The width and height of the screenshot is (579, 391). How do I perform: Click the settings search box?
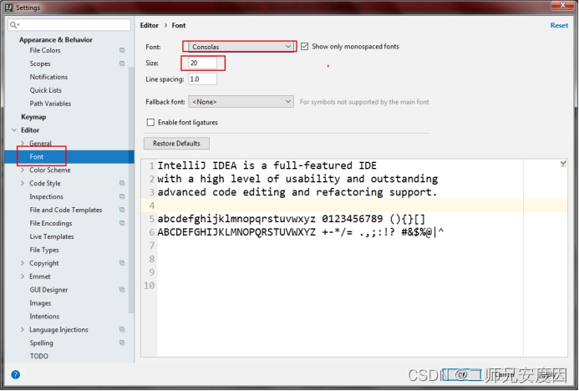[x=69, y=25]
